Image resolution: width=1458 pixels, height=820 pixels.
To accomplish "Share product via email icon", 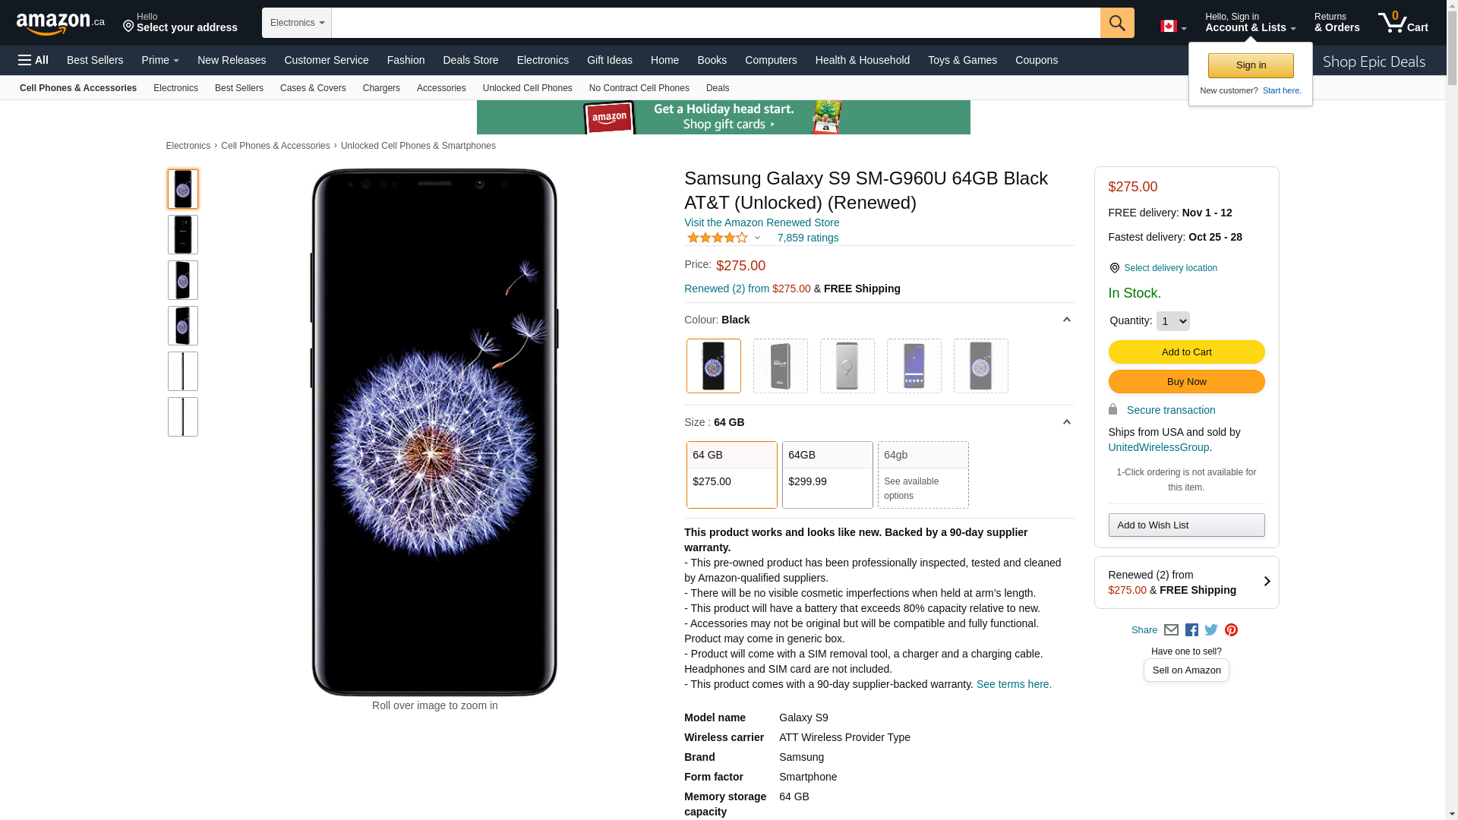I will (1171, 630).
